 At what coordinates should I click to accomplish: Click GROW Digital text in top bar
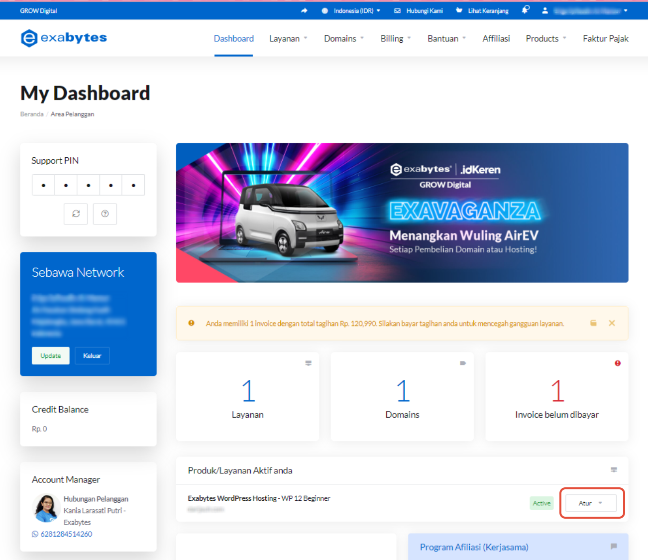pos(38,10)
